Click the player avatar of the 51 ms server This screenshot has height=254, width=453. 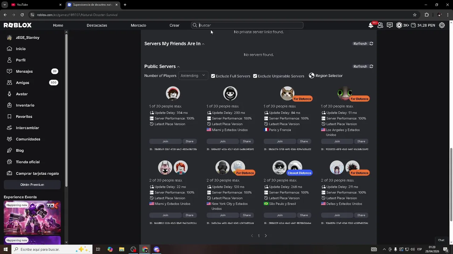click(x=344, y=93)
